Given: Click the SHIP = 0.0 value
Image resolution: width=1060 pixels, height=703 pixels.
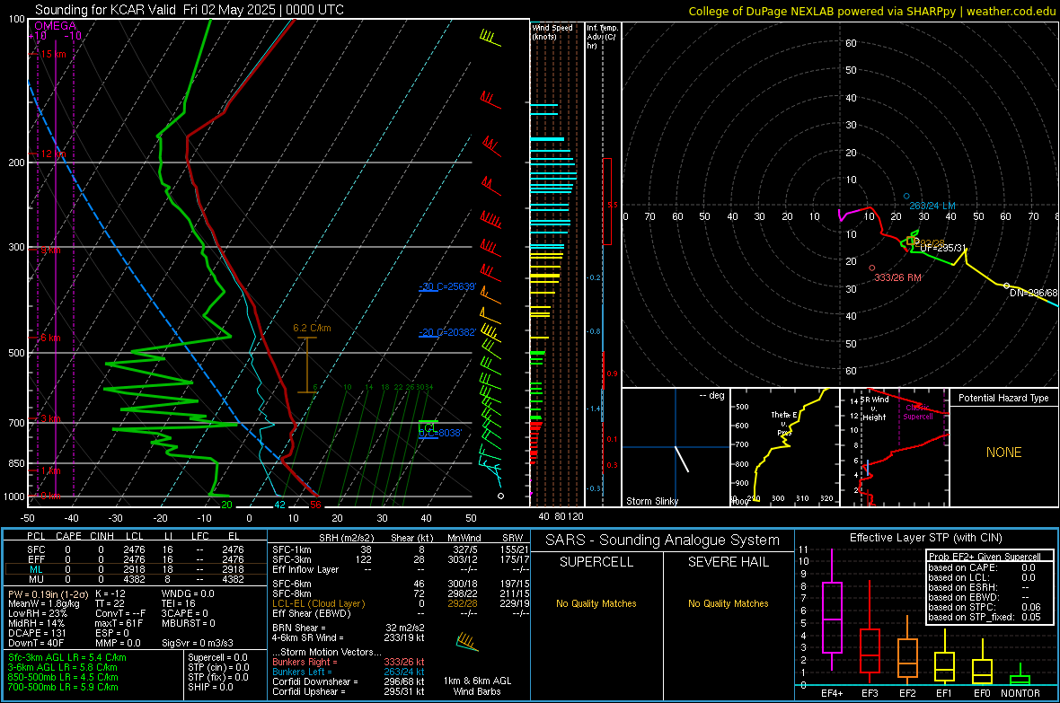Looking at the screenshot, I should point(210,687).
